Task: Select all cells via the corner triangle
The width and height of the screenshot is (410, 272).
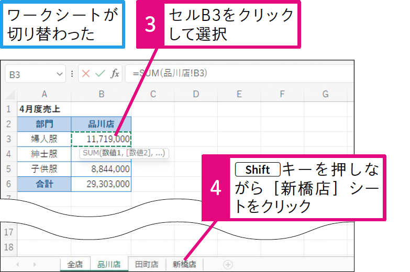Action: click(10, 94)
